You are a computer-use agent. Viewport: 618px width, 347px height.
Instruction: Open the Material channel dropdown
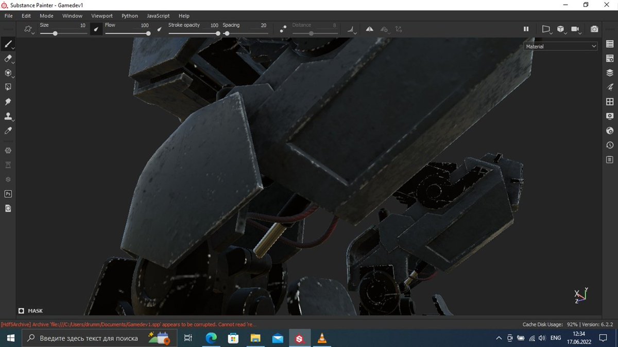(560, 46)
